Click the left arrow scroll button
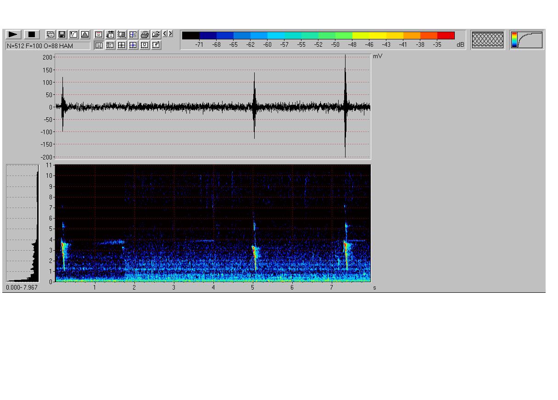Viewport: 558px width, 400px height. click(165, 34)
